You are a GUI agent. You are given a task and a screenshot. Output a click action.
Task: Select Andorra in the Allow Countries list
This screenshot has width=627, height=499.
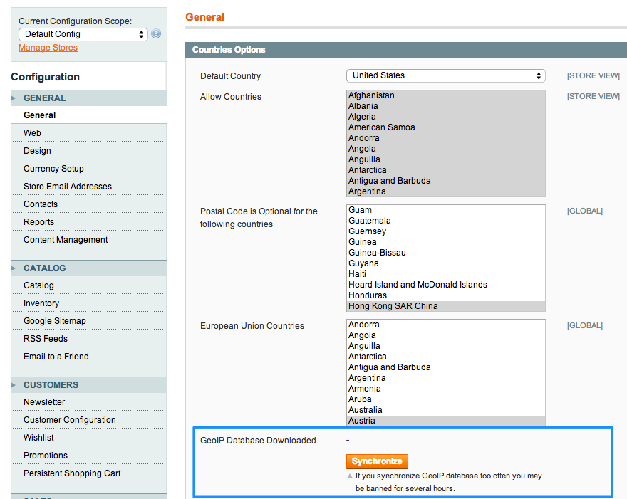pos(445,138)
